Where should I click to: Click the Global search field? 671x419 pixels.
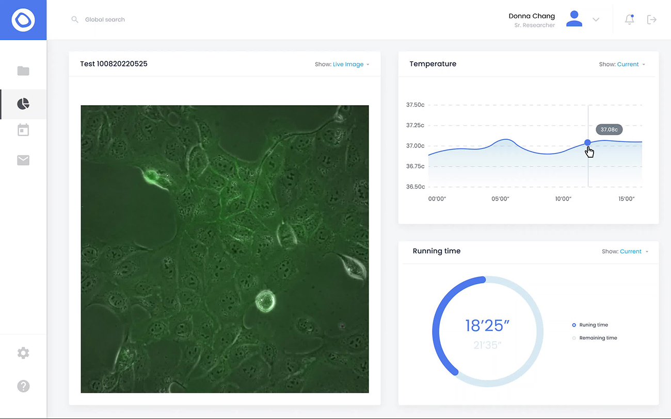tap(105, 20)
